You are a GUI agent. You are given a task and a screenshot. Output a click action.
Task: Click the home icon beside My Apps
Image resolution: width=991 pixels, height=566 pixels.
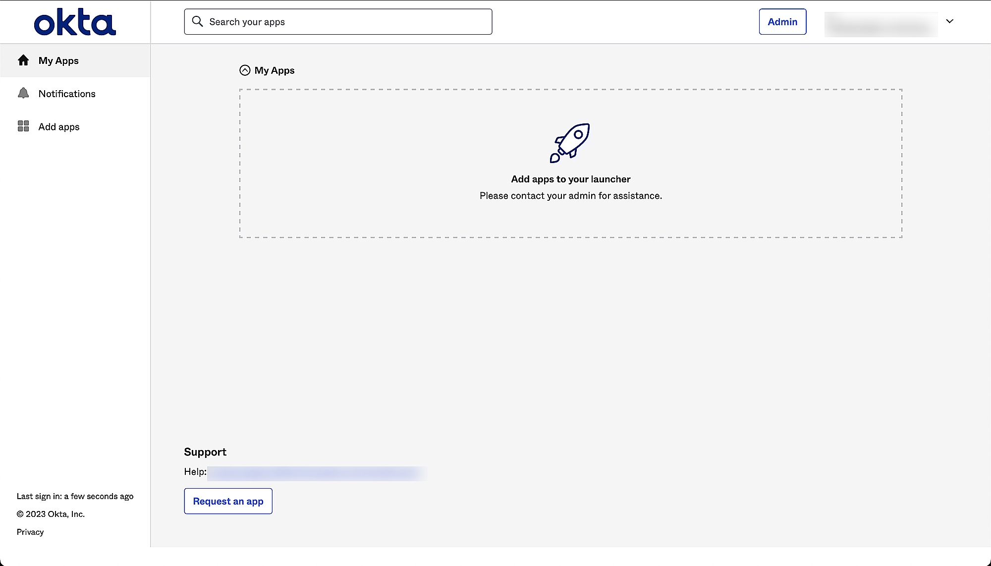[23, 60]
